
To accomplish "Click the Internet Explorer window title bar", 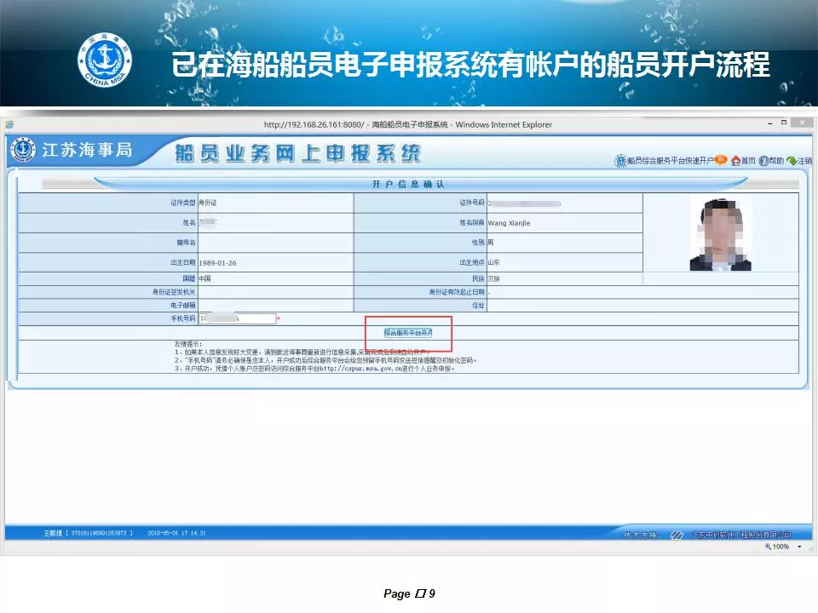I will 408,124.
